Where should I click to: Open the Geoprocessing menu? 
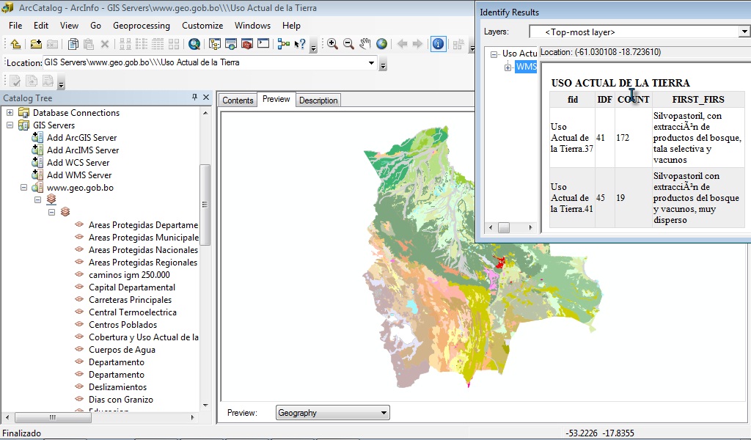142,26
